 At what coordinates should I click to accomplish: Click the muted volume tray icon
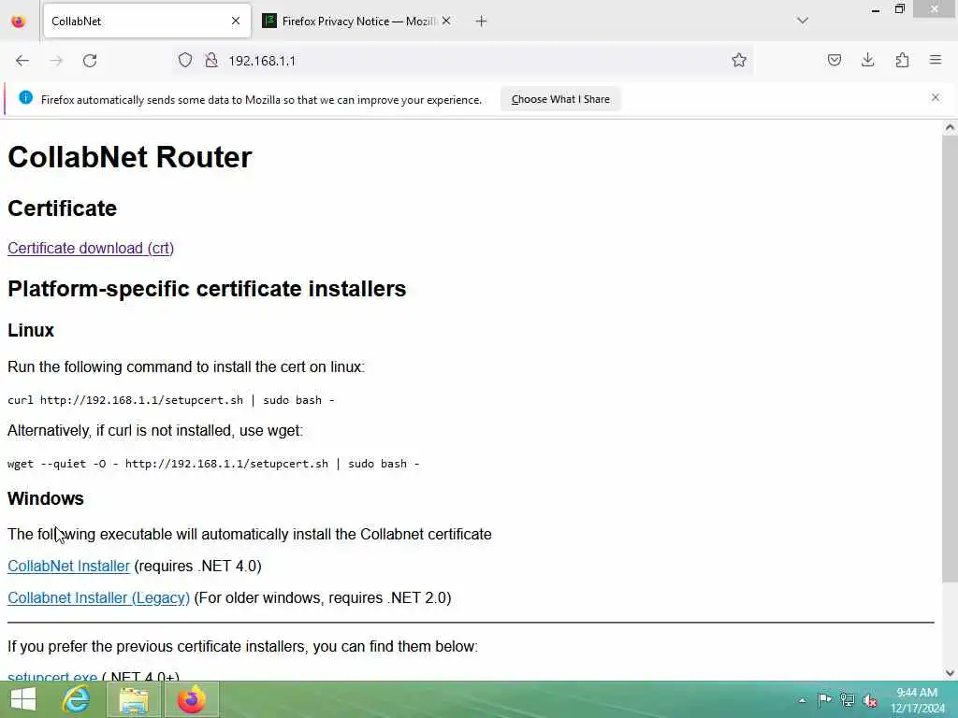[x=870, y=700]
